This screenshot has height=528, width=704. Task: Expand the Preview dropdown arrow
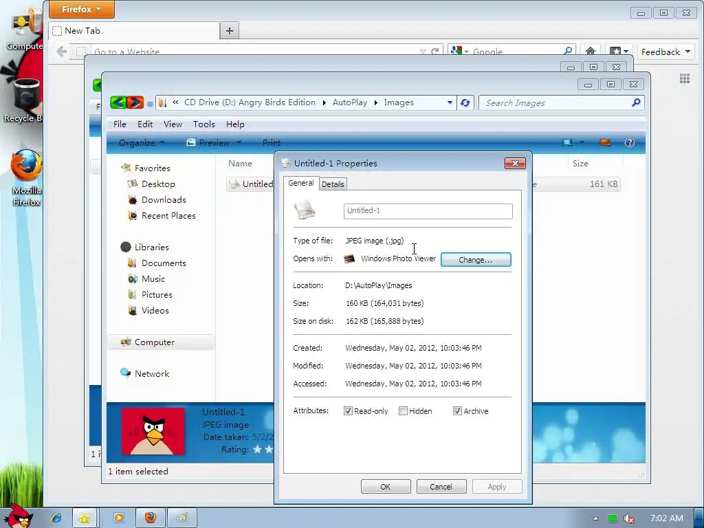pos(239,143)
